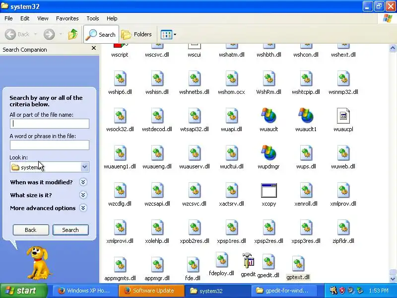Click the scrollbar down arrow
The image size is (397, 298).
(x=393, y=279)
